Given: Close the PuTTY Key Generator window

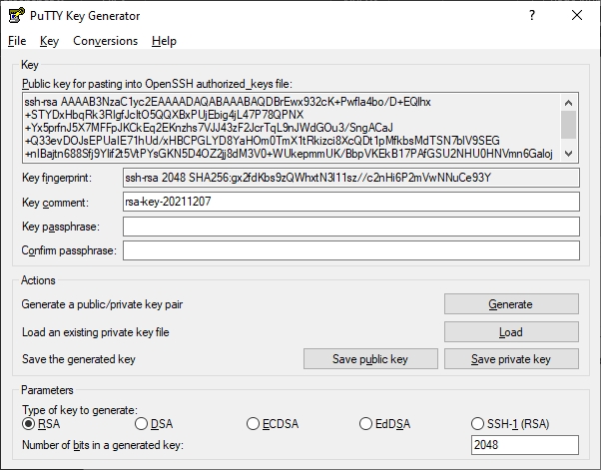Looking at the screenshot, I should tap(578, 16).
